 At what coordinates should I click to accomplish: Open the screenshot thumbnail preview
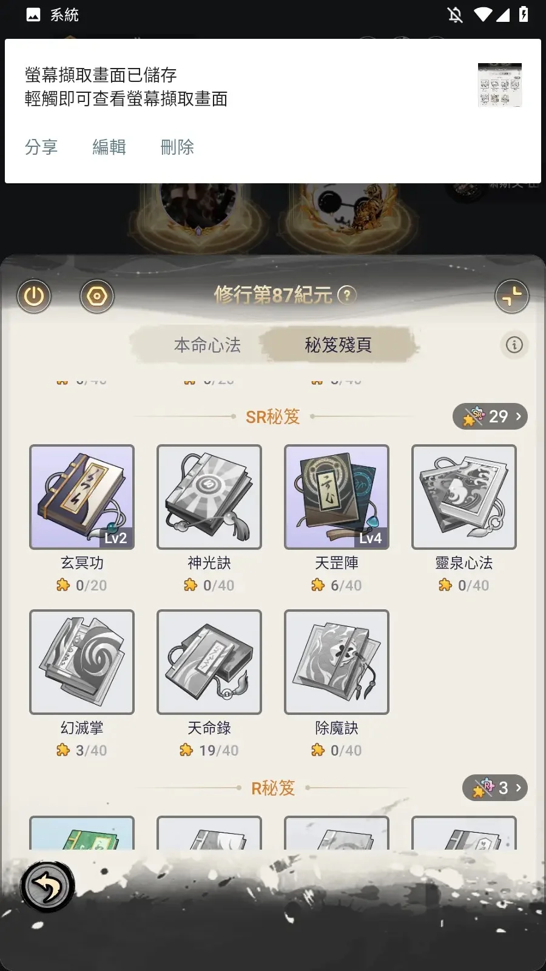click(499, 85)
